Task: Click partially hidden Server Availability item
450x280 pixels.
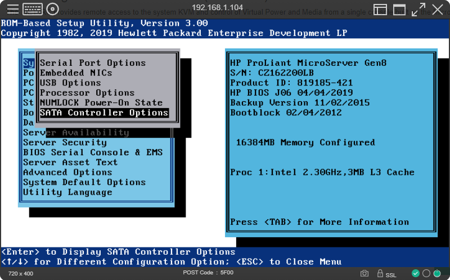Action: (x=76, y=133)
